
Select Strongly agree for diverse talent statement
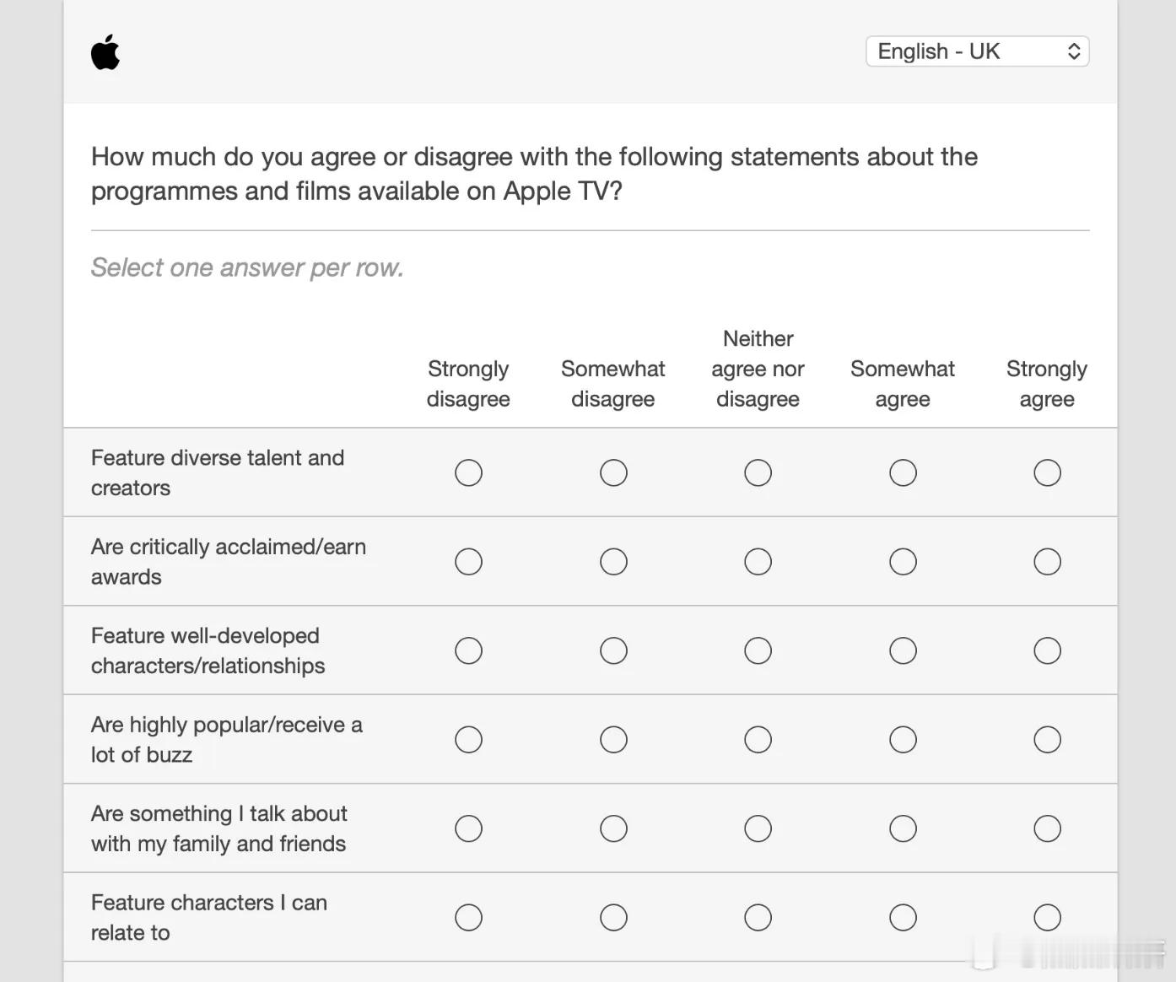click(1047, 472)
